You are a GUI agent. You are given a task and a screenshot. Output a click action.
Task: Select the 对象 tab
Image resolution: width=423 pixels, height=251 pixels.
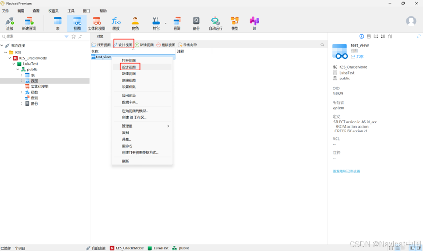point(100,36)
